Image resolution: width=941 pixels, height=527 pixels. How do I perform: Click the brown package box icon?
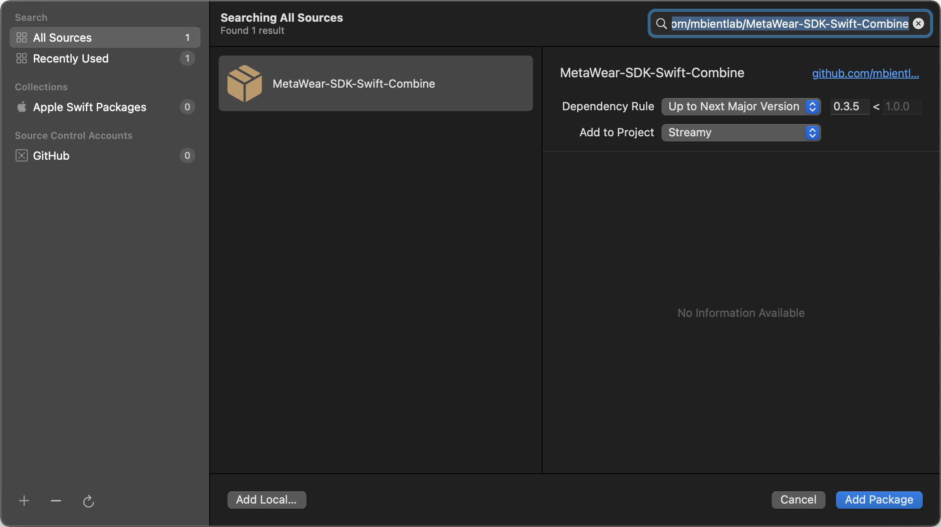coord(245,83)
